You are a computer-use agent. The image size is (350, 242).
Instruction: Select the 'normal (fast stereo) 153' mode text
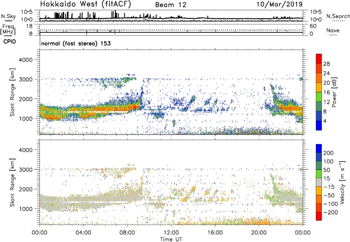[76, 43]
